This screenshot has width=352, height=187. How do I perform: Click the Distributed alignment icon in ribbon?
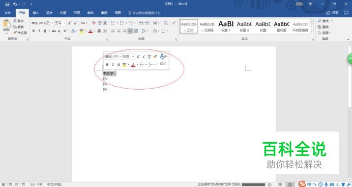pyautogui.click(x=136, y=31)
